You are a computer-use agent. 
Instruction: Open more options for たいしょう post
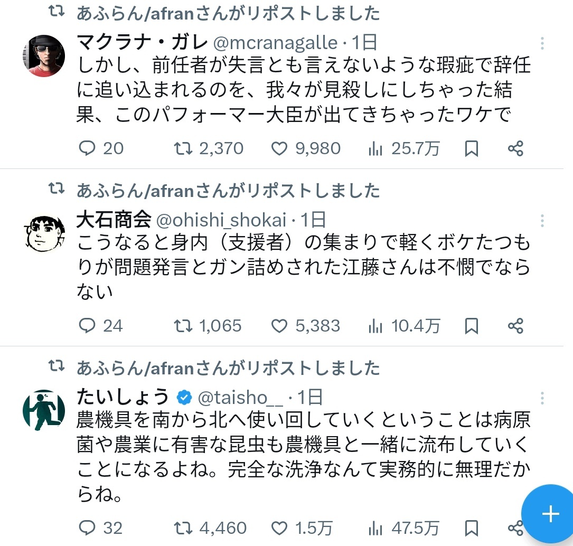pyautogui.click(x=542, y=398)
